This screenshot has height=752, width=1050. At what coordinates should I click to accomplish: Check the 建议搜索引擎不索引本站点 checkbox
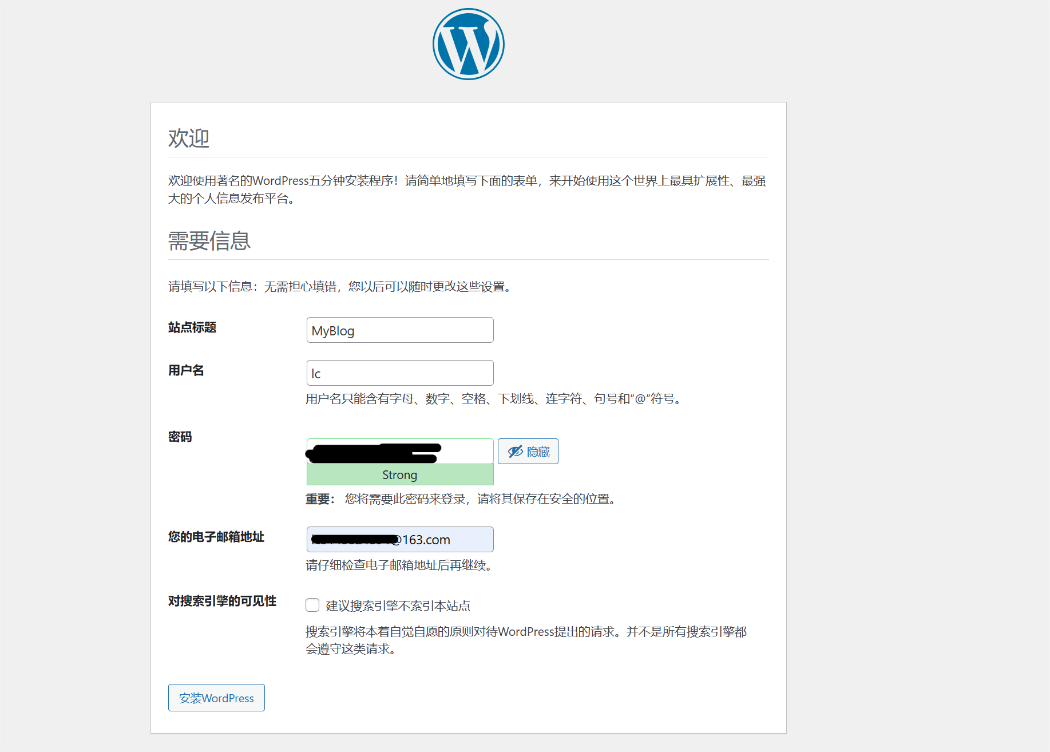click(312, 605)
